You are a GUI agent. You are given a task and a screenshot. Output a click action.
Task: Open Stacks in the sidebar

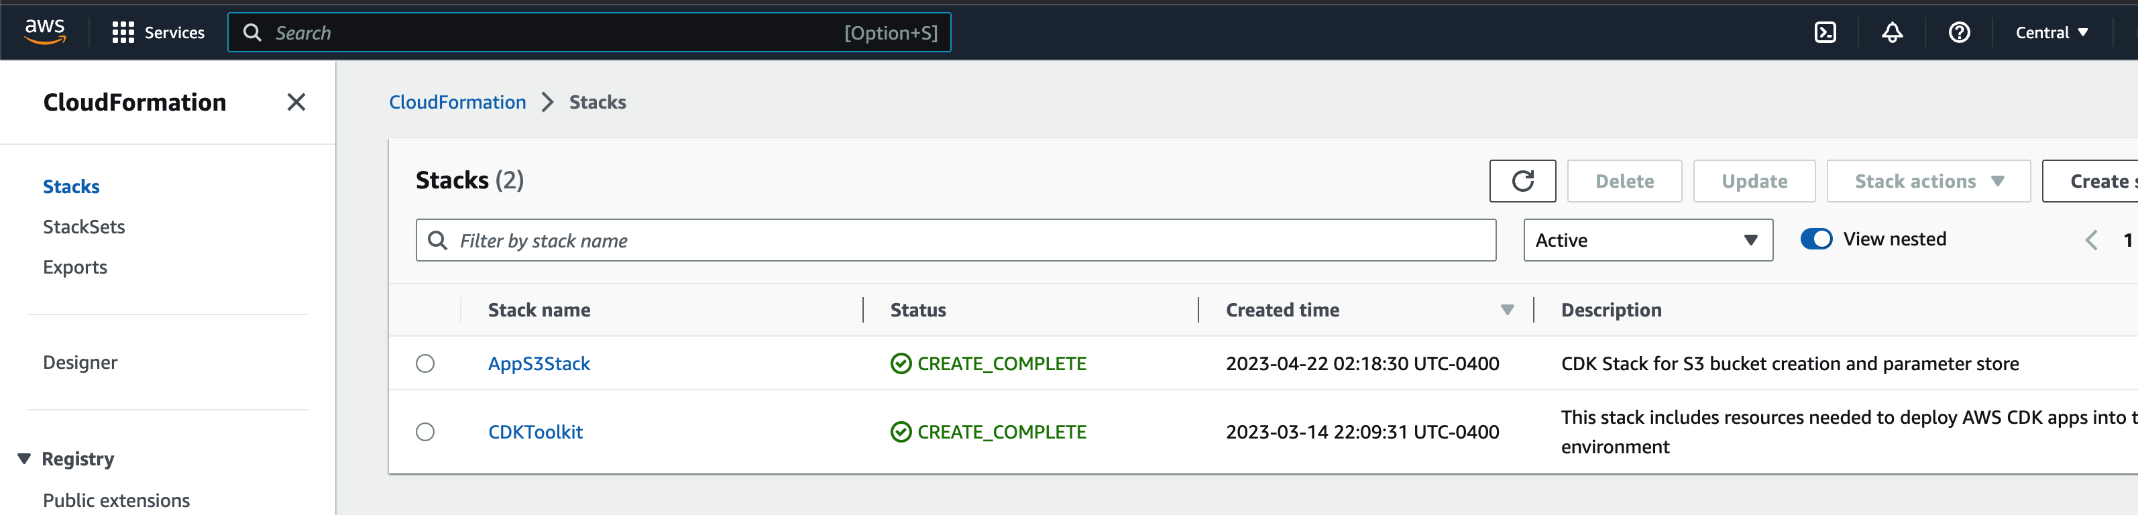click(x=71, y=186)
